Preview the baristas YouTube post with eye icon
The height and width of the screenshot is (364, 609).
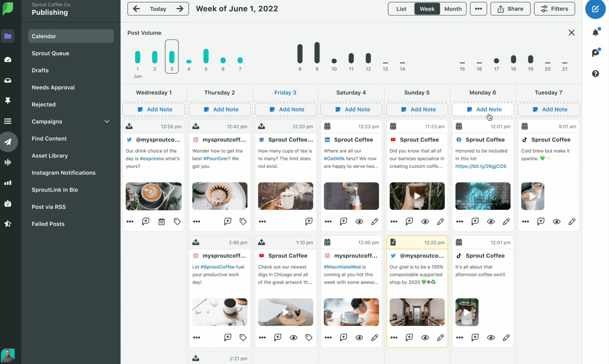[x=425, y=222]
